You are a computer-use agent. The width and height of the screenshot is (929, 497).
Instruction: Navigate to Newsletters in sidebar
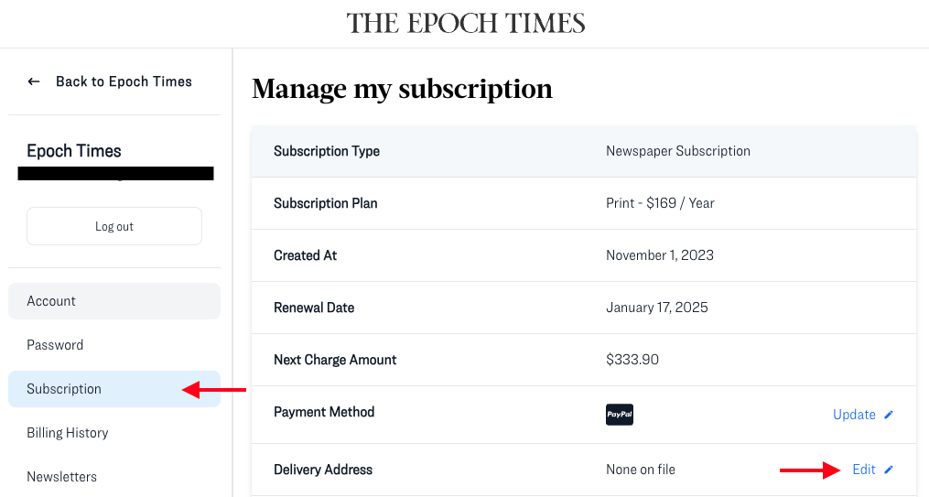point(61,477)
